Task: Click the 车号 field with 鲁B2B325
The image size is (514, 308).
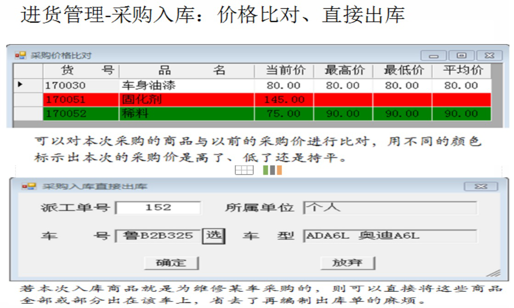Action: point(158,236)
